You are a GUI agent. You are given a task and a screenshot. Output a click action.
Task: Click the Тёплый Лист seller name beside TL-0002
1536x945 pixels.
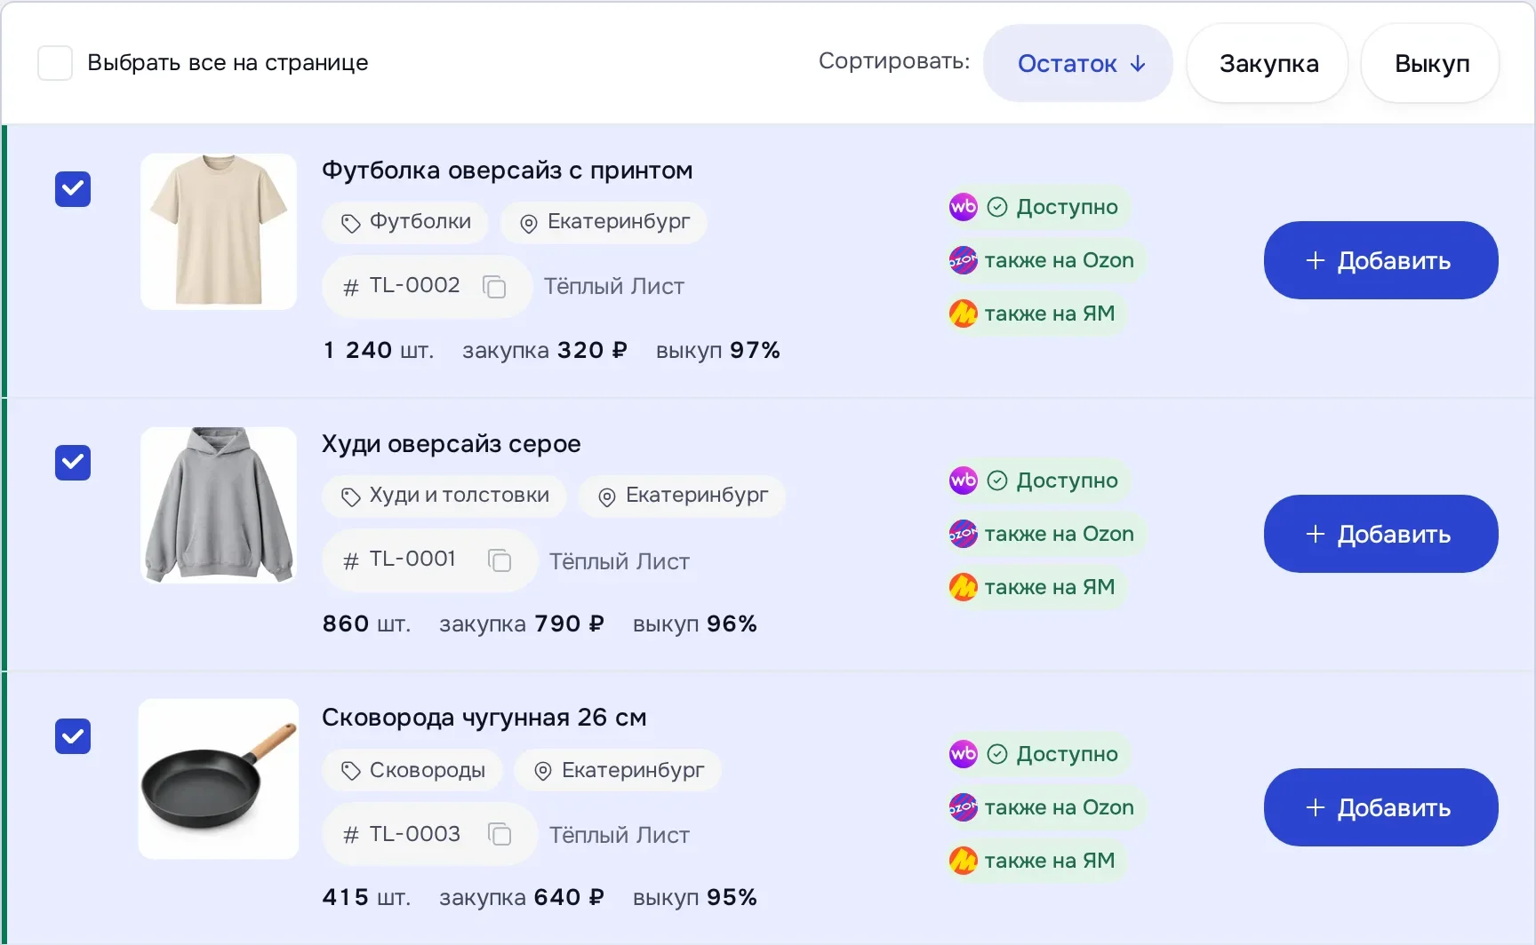click(x=614, y=286)
